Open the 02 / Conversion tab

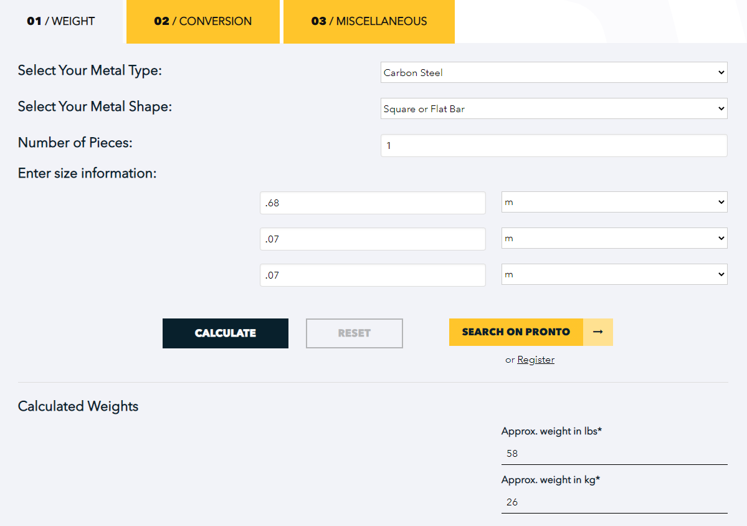(x=203, y=21)
